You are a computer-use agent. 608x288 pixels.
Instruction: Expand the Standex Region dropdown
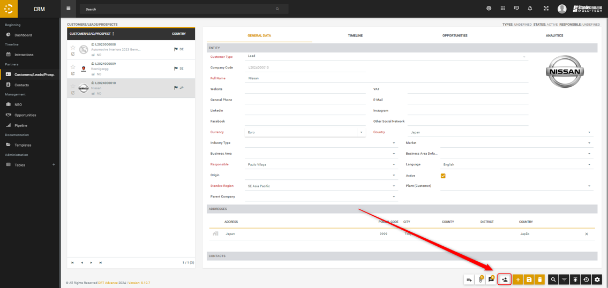(394, 186)
